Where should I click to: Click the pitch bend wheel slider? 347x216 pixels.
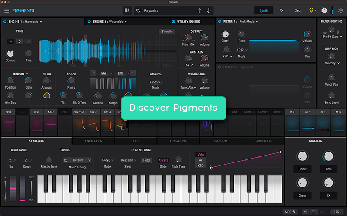(13, 188)
